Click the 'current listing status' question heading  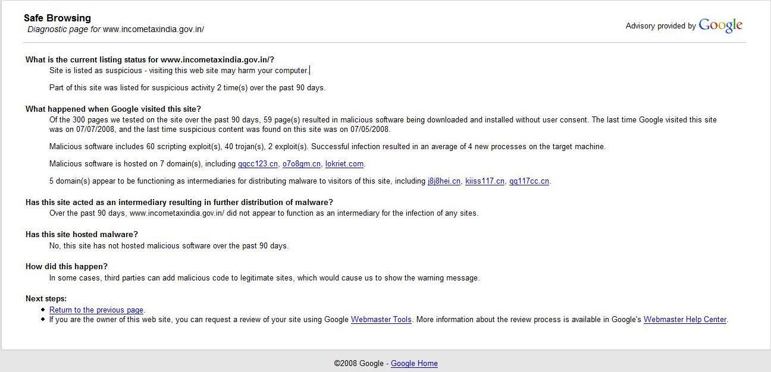(x=149, y=59)
